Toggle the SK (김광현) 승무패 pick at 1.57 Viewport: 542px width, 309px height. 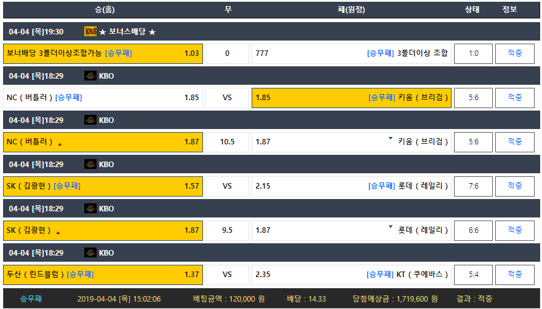click(x=103, y=186)
